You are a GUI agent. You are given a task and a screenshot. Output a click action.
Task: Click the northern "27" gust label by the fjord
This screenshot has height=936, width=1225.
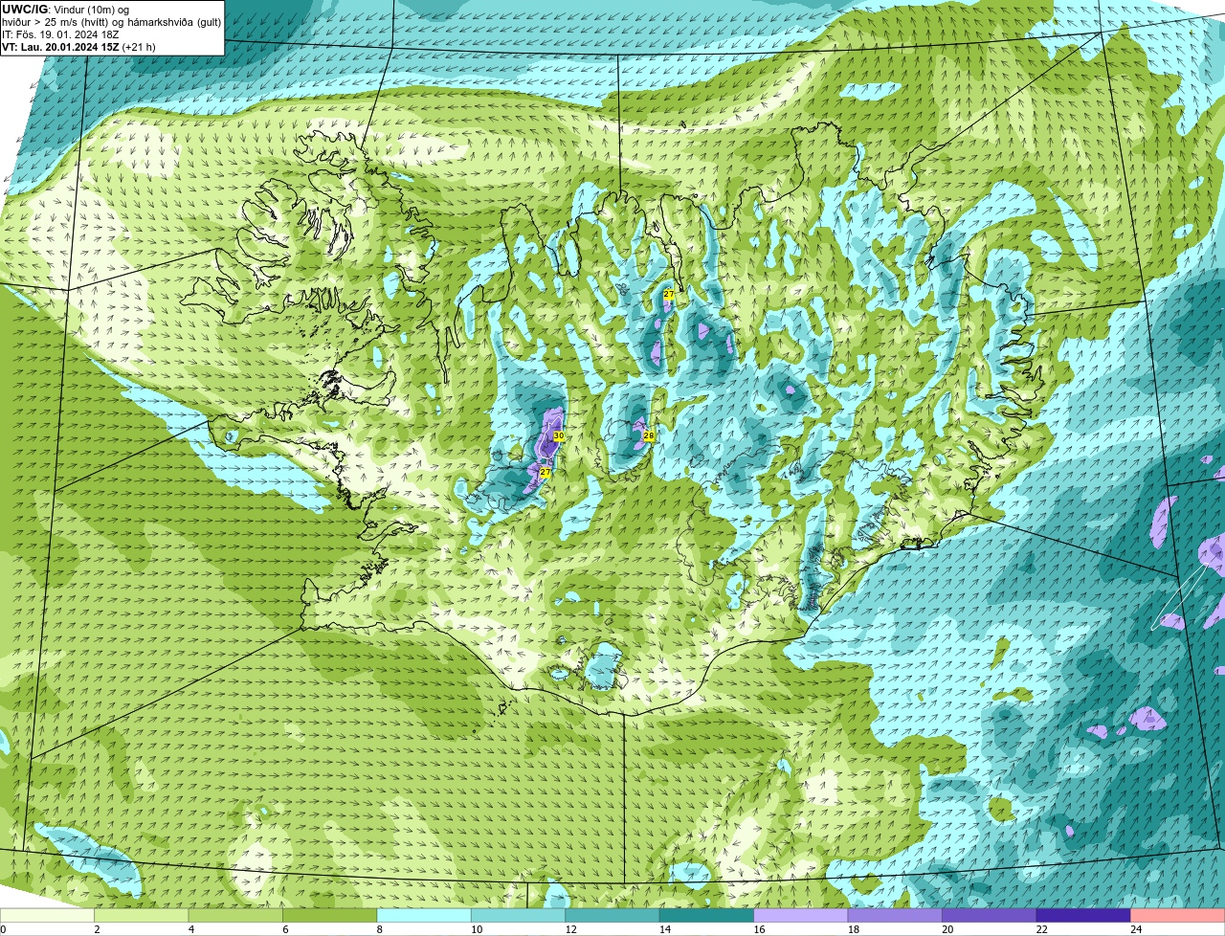click(669, 295)
